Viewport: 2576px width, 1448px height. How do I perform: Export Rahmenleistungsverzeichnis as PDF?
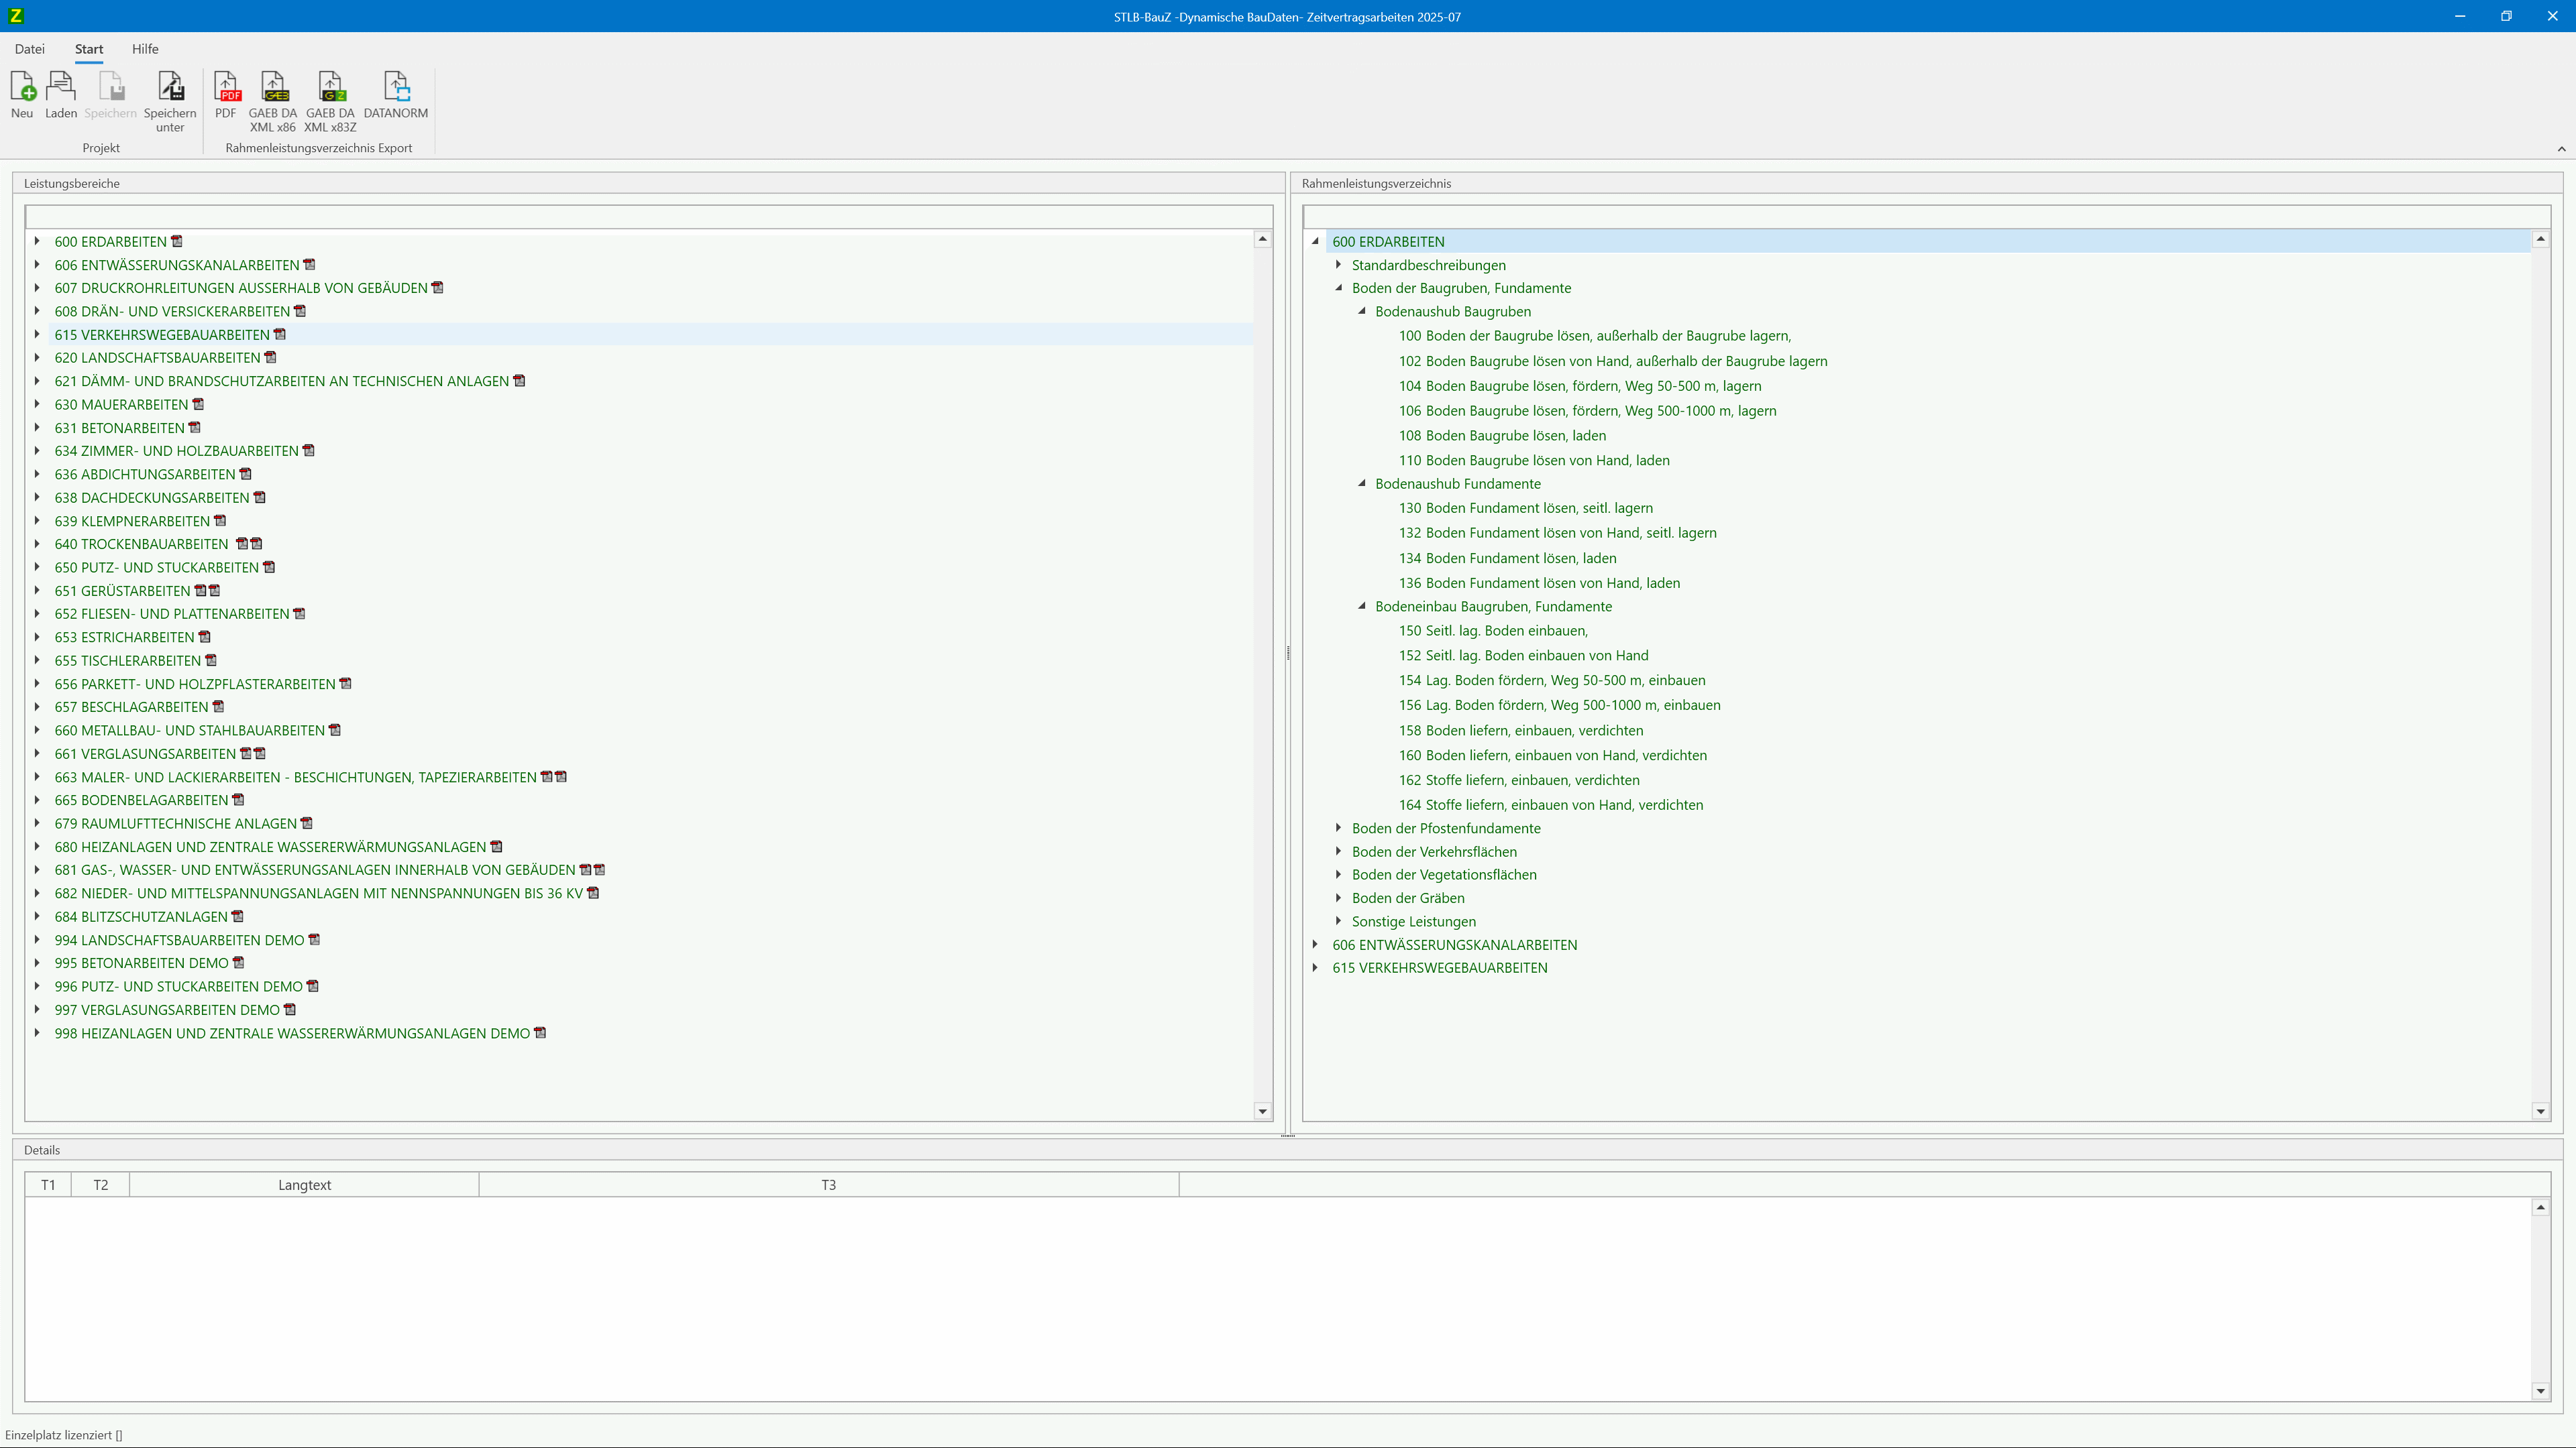(x=226, y=88)
